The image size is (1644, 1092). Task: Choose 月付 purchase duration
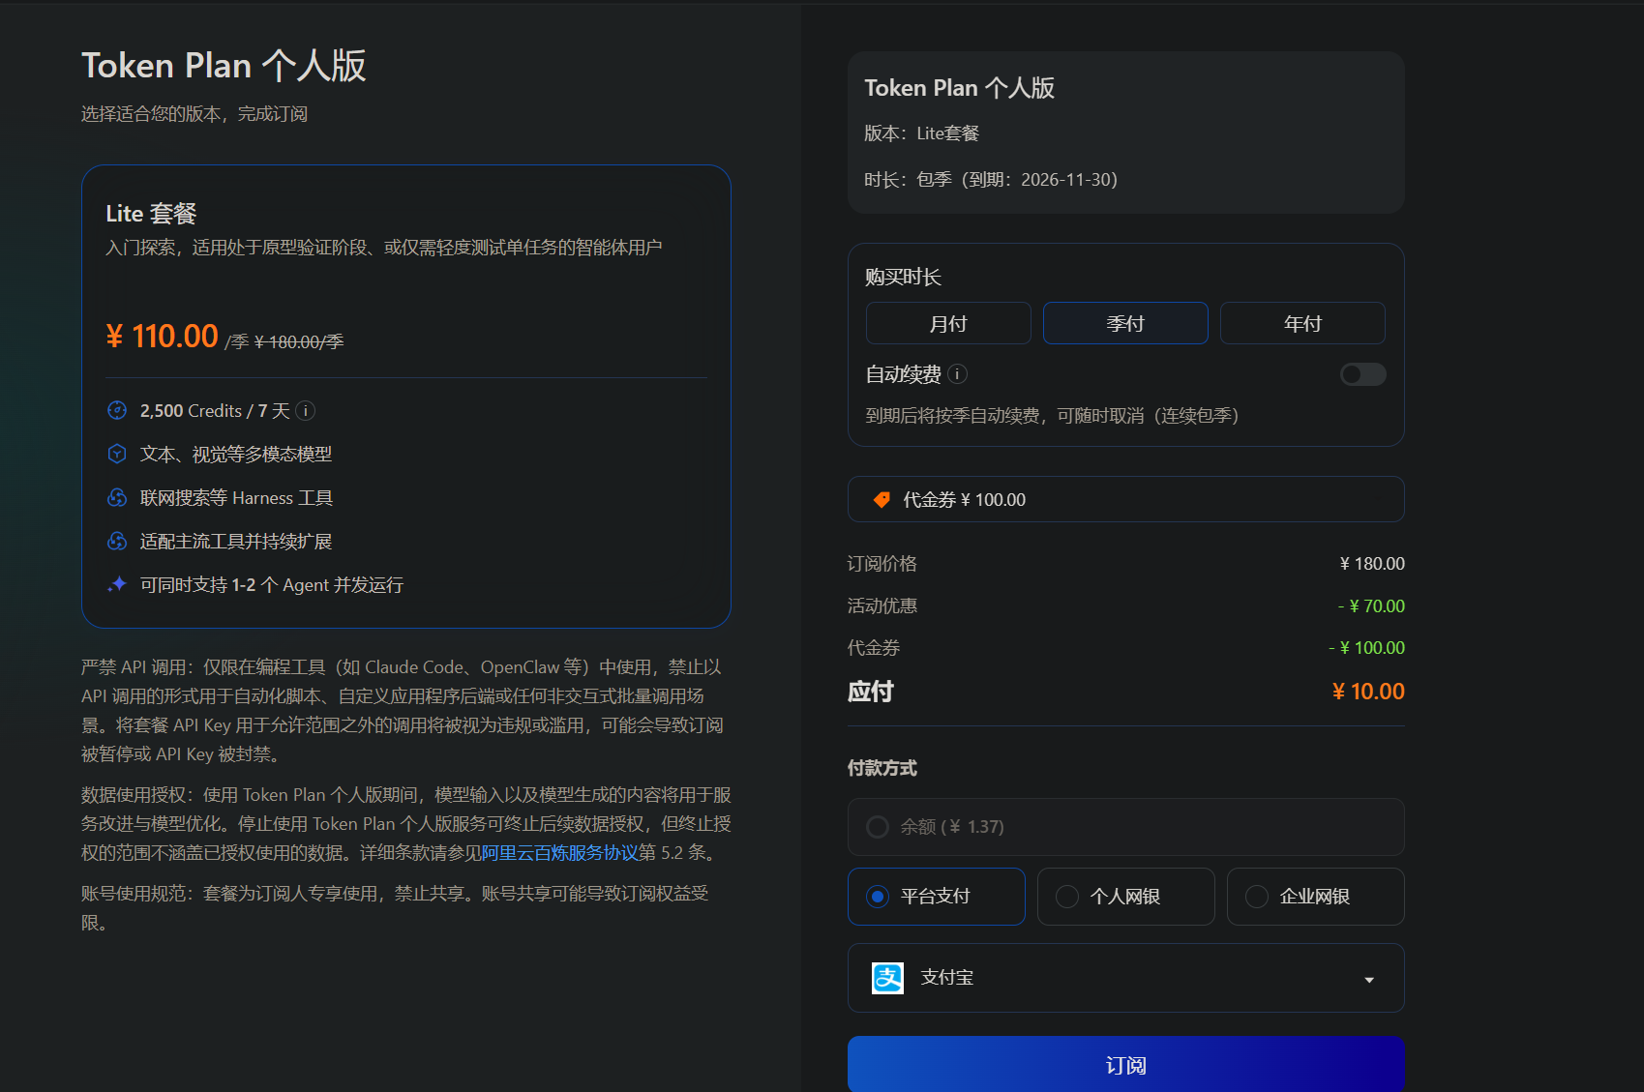[948, 323]
